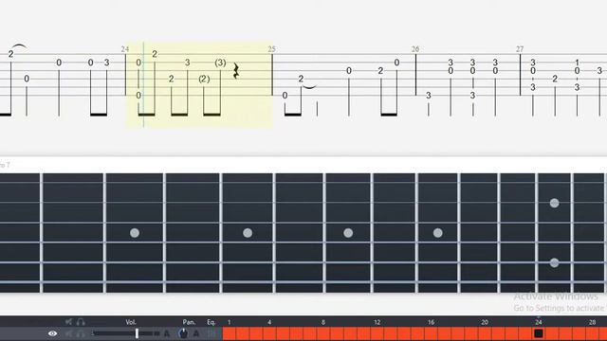This screenshot has height=341, width=607.
Task: Select the note 3 on the second string in bar 24
Action: (x=188, y=63)
